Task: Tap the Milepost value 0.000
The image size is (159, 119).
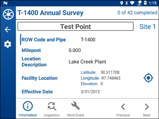Action: [75, 50]
